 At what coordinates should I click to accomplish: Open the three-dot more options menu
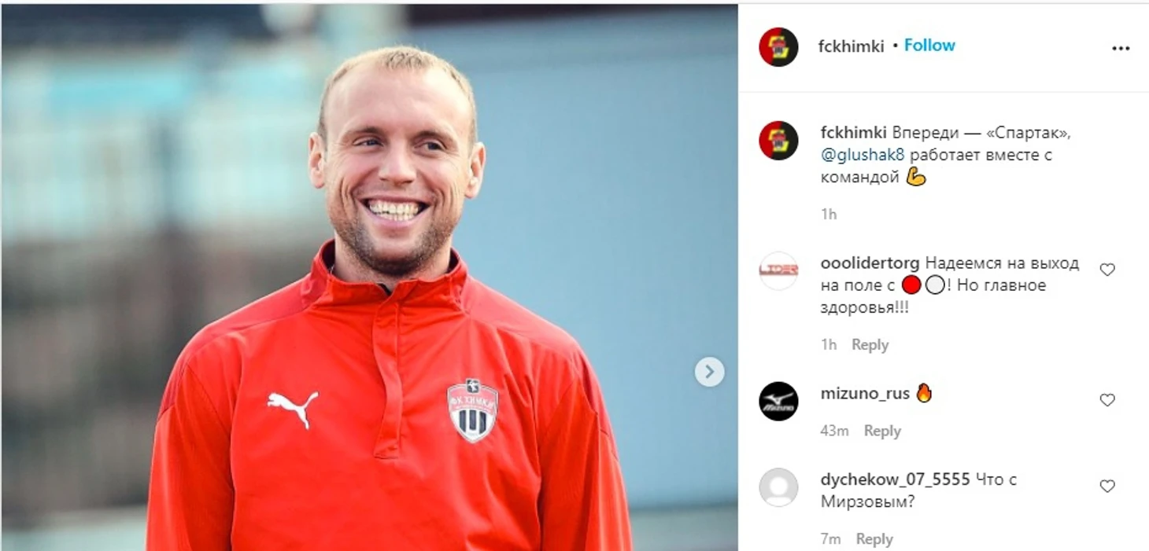click(1121, 48)
